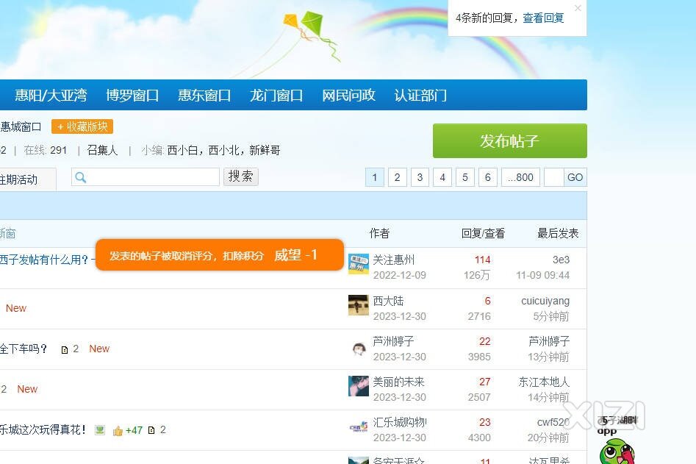This screenshot has height=464, width=696.
Task: Click the 5分钟前 last-post time
Action: (551, 316)
